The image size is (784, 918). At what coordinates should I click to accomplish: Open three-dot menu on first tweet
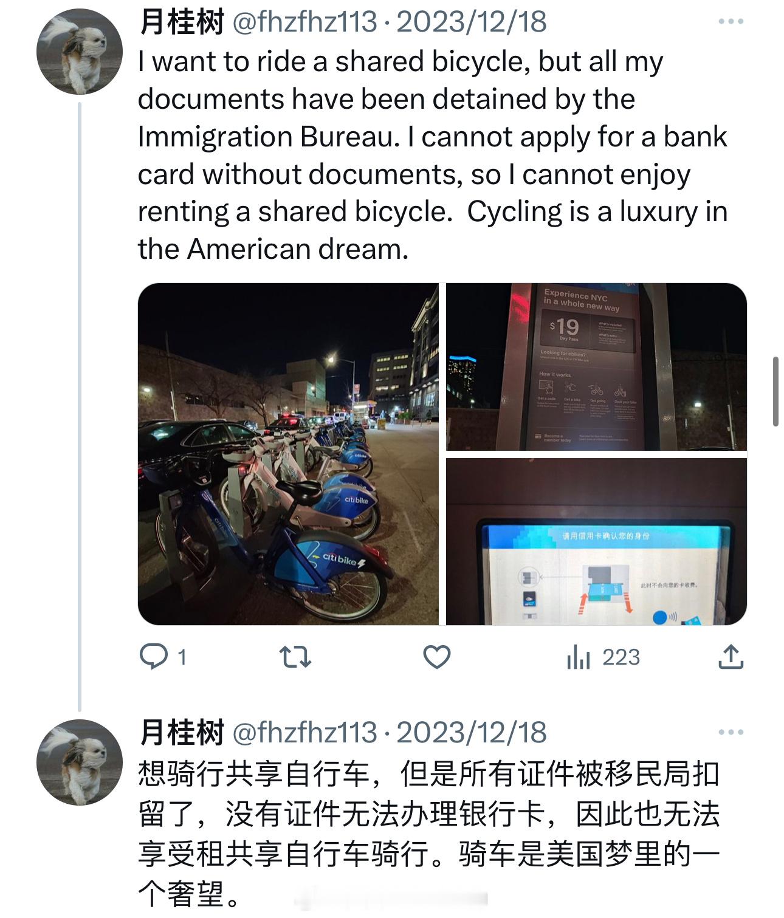(731, 22)
